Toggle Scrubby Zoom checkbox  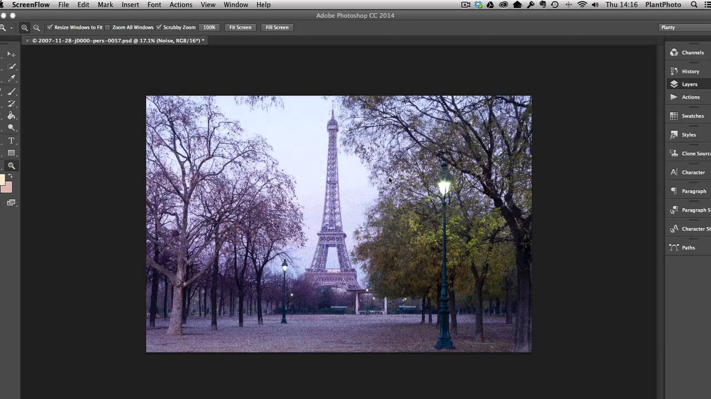click(x=159, y=27)
